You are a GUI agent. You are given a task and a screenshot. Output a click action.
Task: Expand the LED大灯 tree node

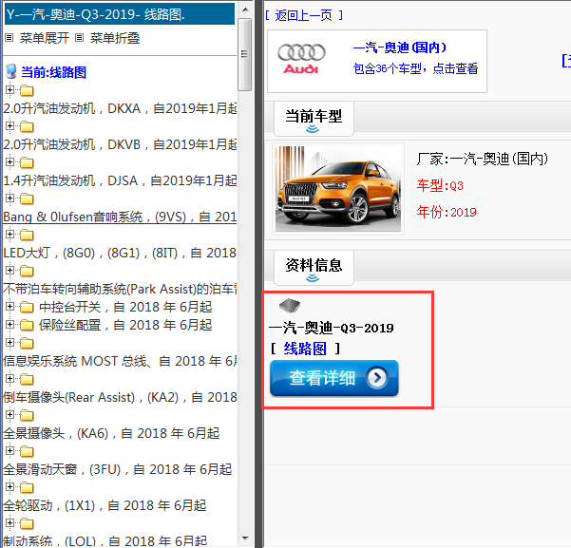[x=10, y=235]
